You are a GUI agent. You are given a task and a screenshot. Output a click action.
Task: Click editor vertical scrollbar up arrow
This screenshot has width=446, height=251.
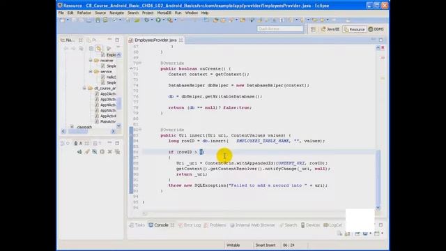(378, 47)
